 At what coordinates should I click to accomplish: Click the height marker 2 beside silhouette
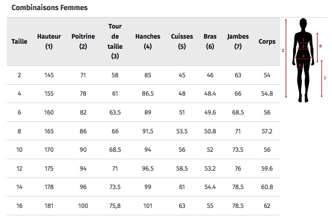pyautogui.click(x=283, y=51)
